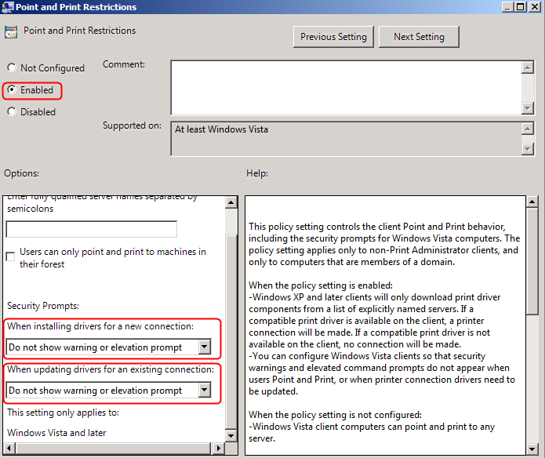Click Options panel scroll up arrow

tap(231, 202)
